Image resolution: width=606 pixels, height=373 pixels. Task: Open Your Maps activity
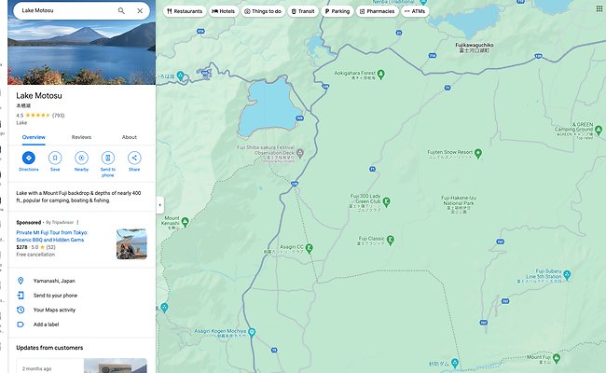(x=81, y=310)
